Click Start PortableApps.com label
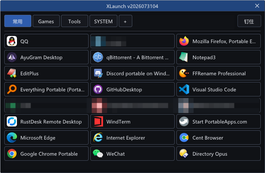The width and height of the screenshot is (265, 173). (x=220, y=122)
